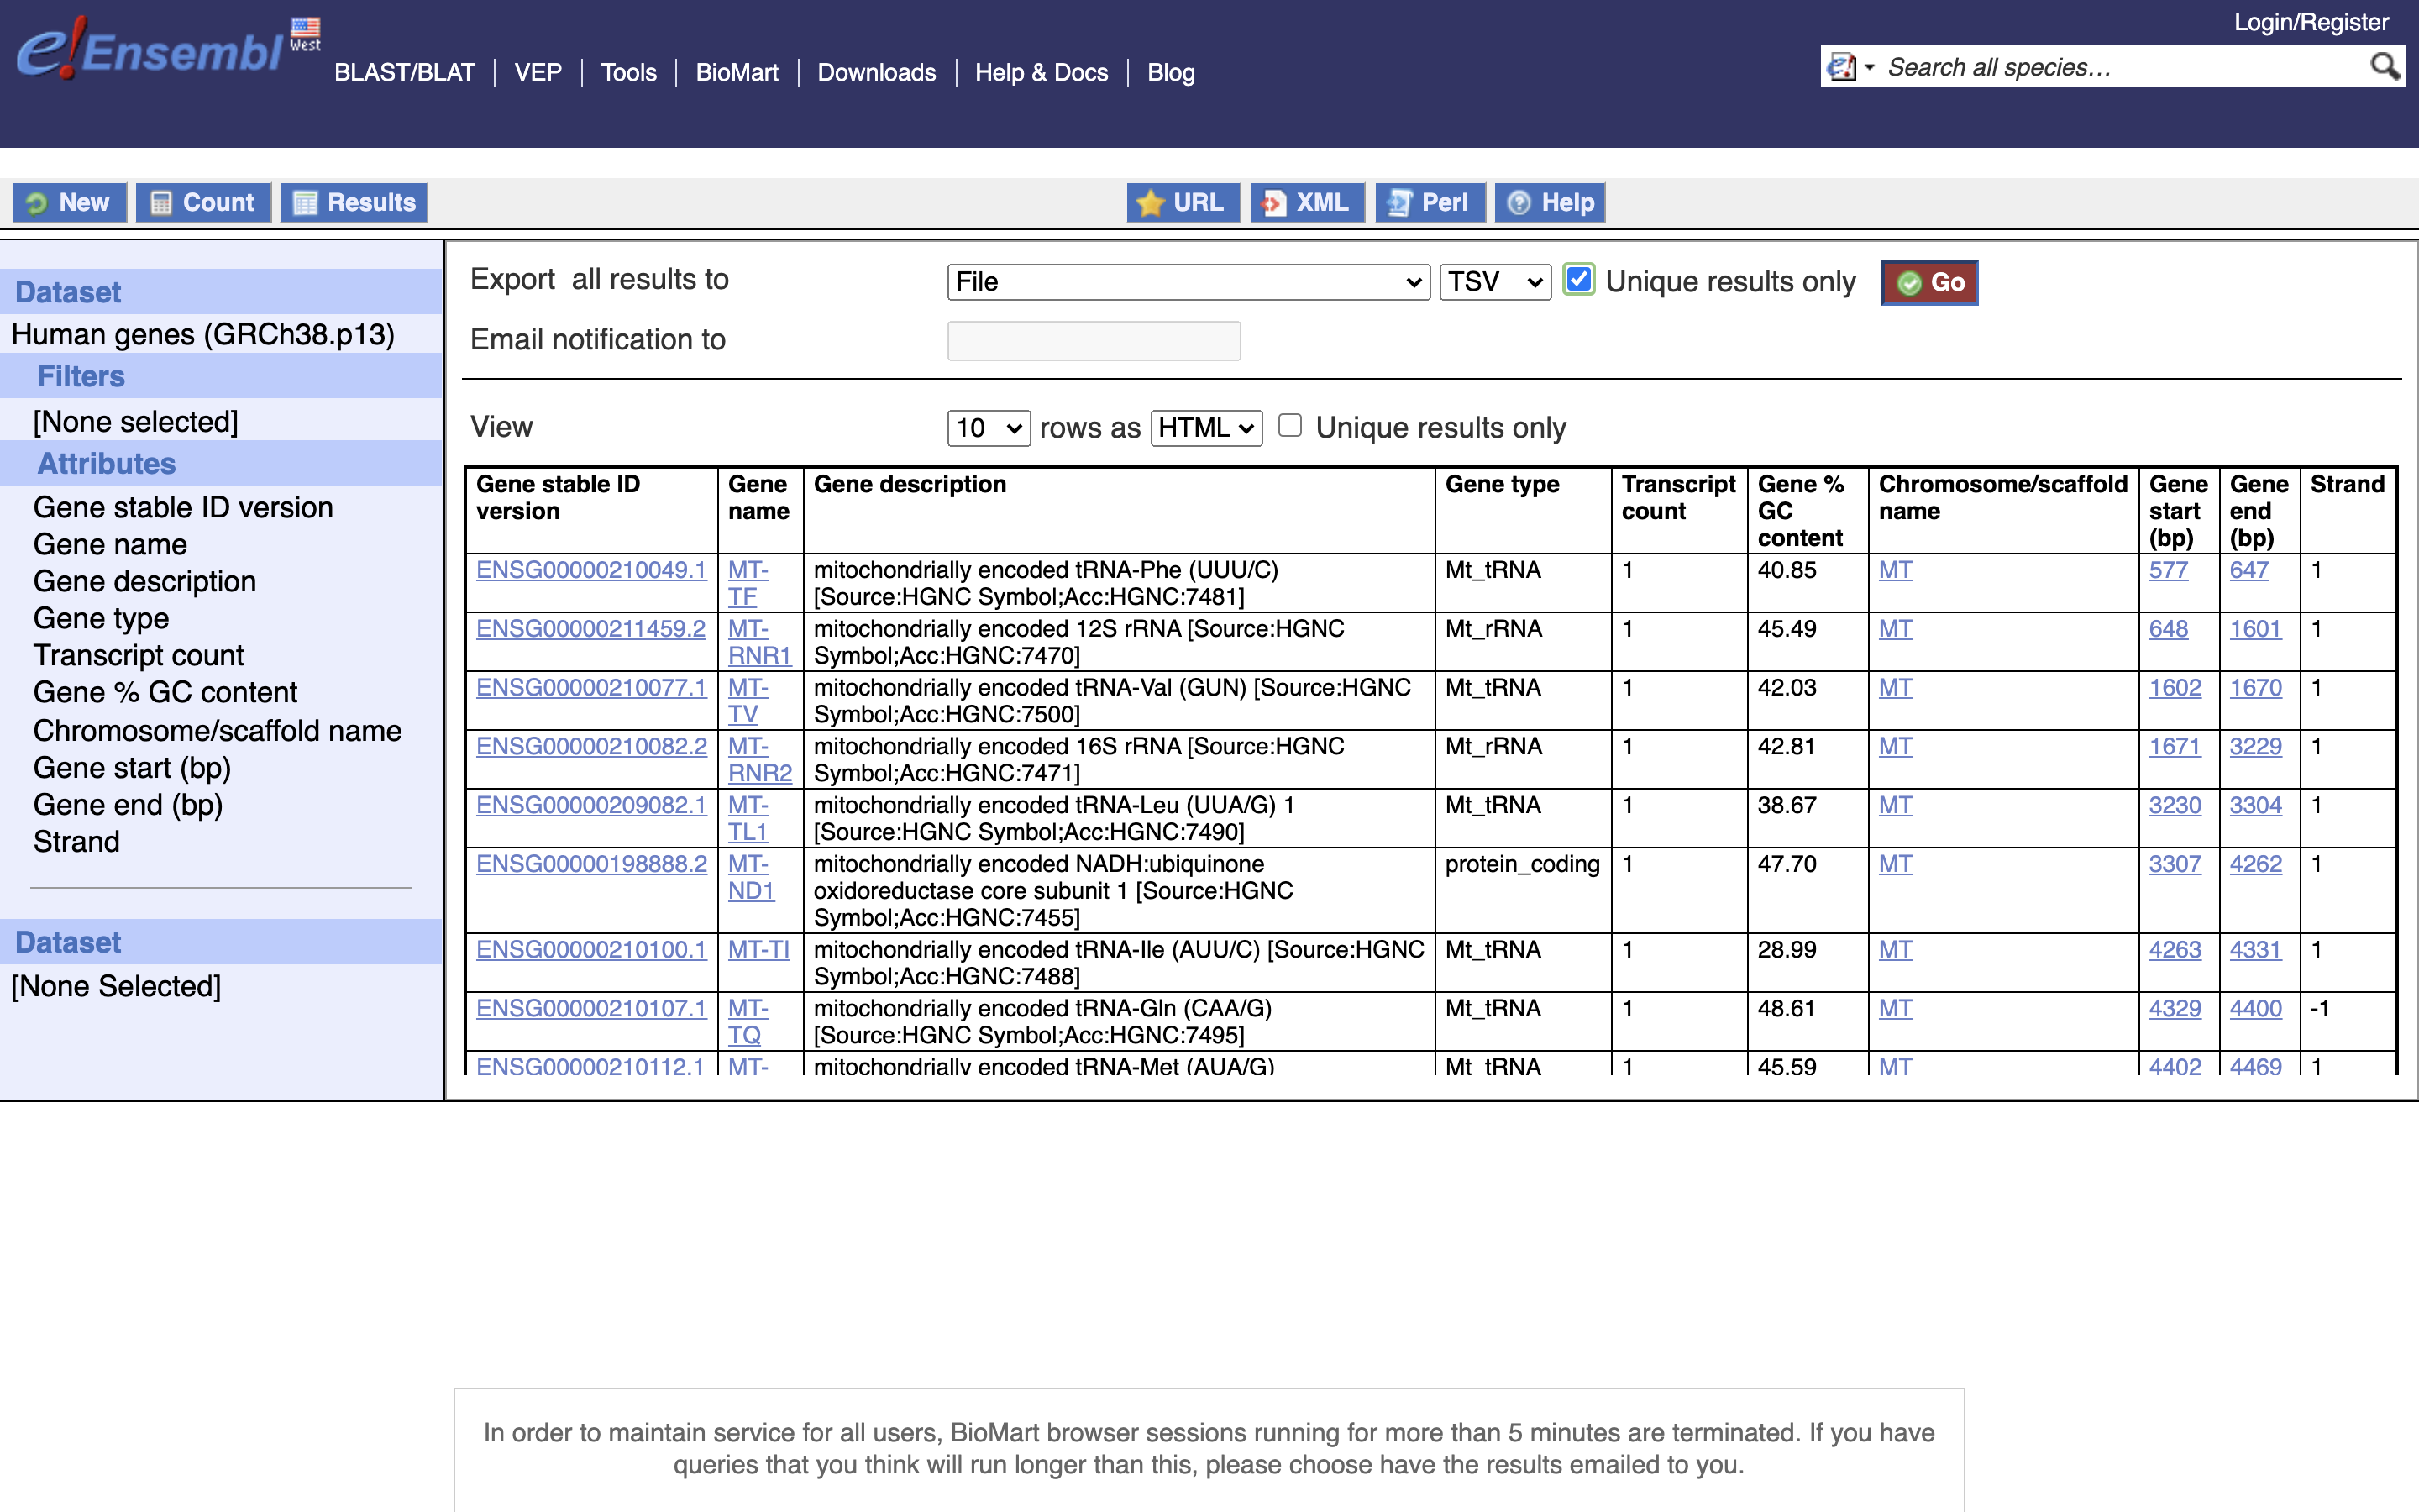Open the search species selector icon
Screen dimensions: 2419x1512
coord(1850,67)
